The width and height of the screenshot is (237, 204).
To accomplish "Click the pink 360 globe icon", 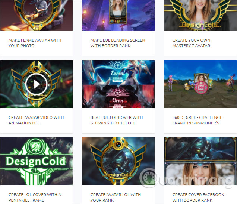I will 201,87.
